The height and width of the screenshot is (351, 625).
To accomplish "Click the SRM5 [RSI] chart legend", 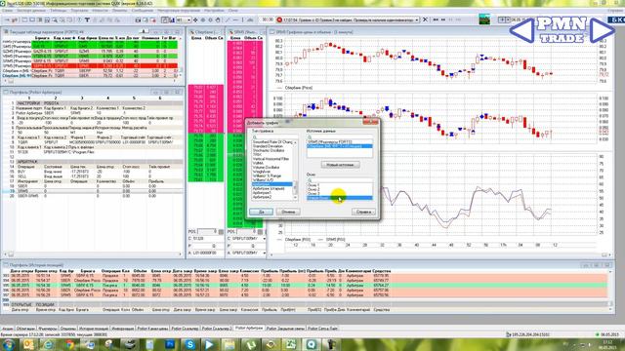I will pos(336,240).
